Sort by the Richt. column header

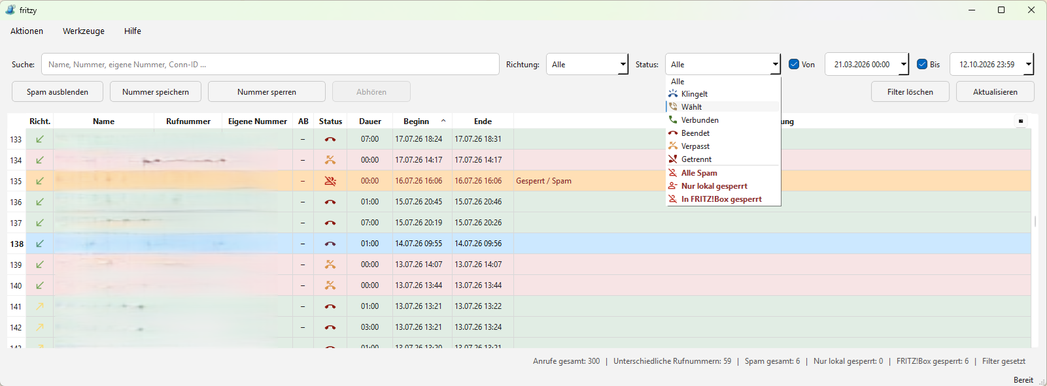click(x=40, y=121)
